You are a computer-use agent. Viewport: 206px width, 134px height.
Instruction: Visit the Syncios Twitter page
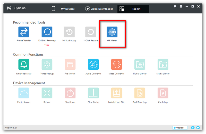(198, 128)
